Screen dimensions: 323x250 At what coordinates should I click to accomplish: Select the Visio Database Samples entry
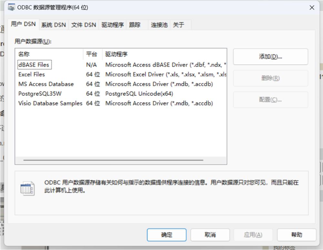(50, 103)
